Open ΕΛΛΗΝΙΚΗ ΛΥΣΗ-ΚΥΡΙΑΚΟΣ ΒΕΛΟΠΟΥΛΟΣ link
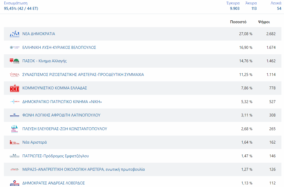 pyautogui.click(x=59, y=48)
